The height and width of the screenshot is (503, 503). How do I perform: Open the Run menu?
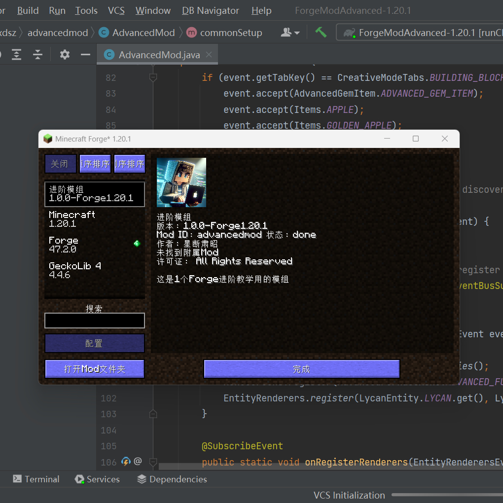pos(57,10)
